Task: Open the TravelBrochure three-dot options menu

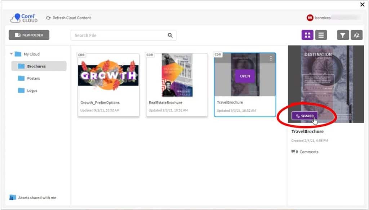Action: pyautogui.click(x=271, y=58)
